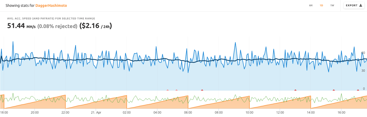Select the 1D time range
This screenshot has width=367, height=117.
point(321,5)
